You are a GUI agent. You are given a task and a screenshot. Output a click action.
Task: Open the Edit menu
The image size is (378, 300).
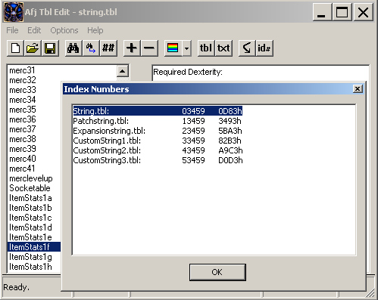(x=34, y=30)
